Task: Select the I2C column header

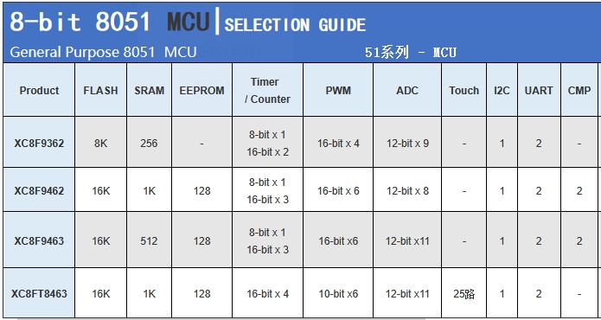Action: click(502, 91)
